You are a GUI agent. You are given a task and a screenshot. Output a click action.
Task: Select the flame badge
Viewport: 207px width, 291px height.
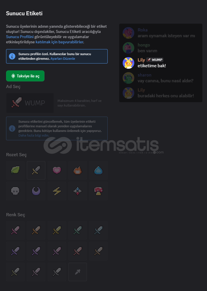[x=78, y=170]
